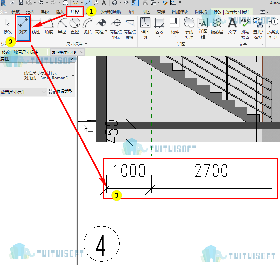280x265 pixels.
Task: Click the 2700 dimension text
Action: [x=211, y=170]
